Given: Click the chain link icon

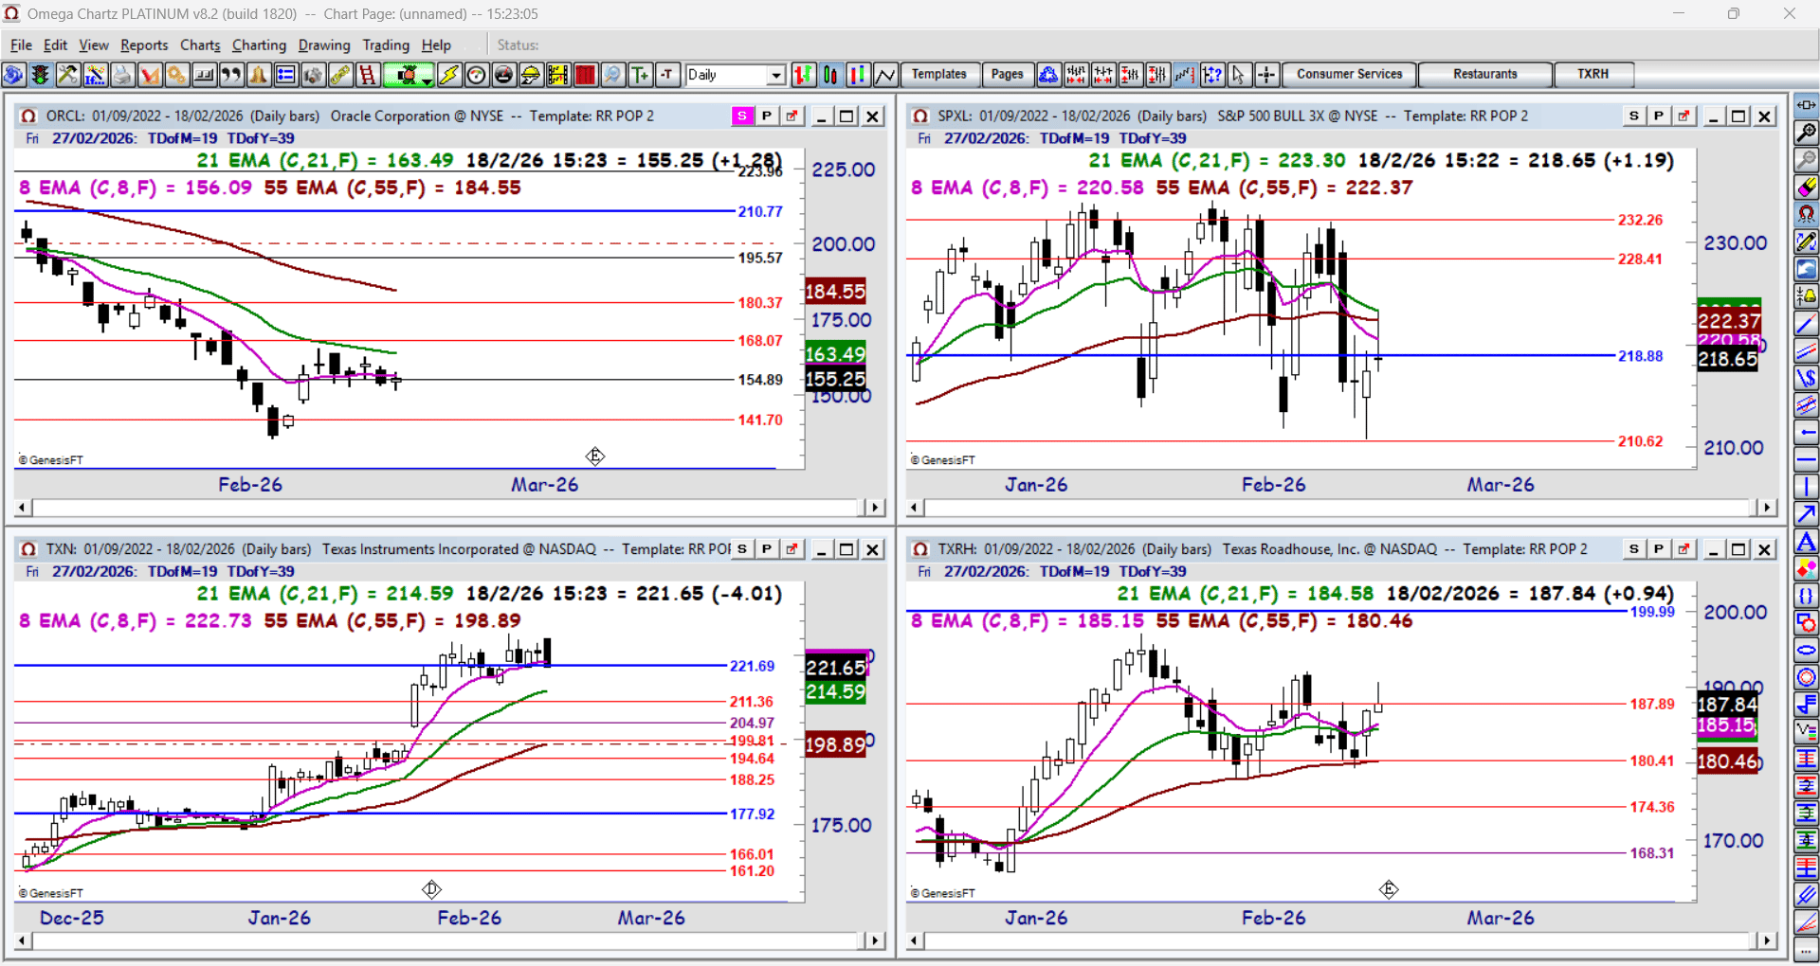Looking at the screenshot, I should point(340,75).
